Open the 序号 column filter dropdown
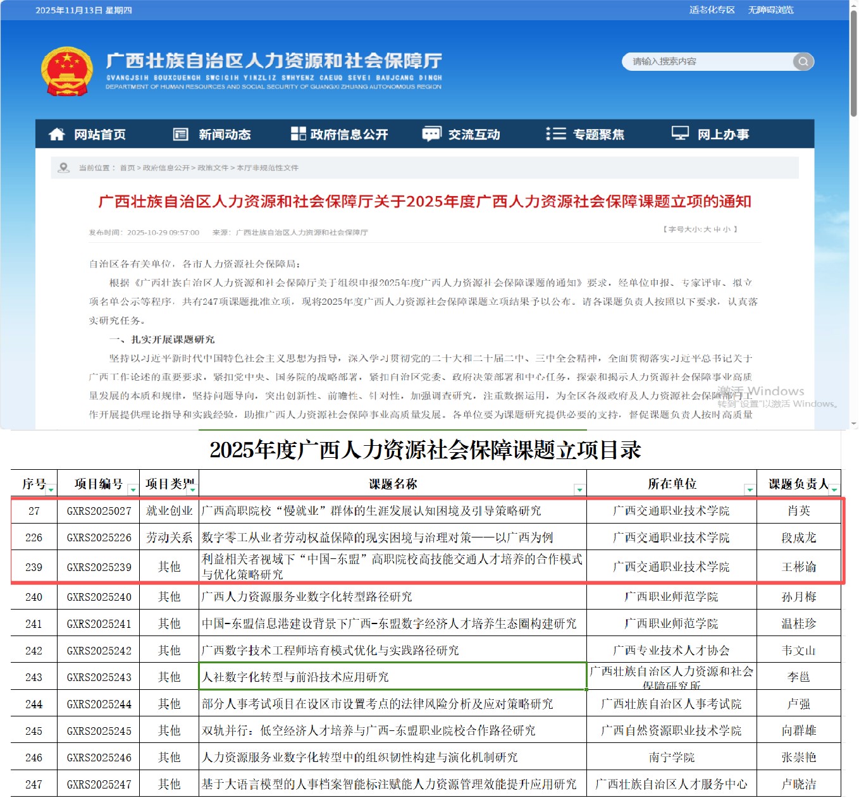This screenshot has width=859, height=798. click(51, 489)
